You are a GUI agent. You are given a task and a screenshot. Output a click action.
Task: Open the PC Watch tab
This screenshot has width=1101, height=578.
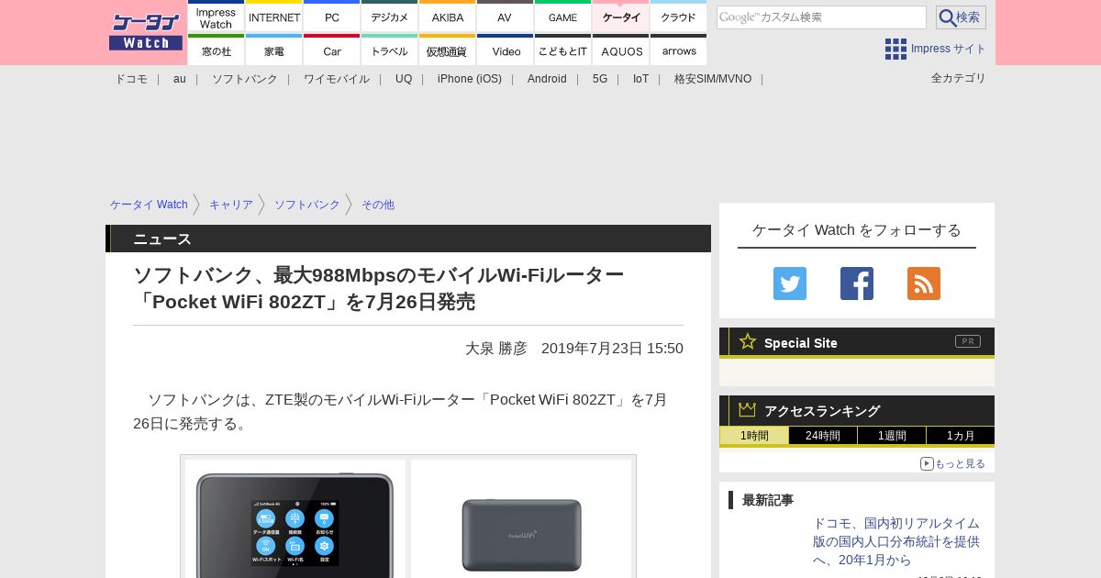pyautogui.click(x=332, y=17)
